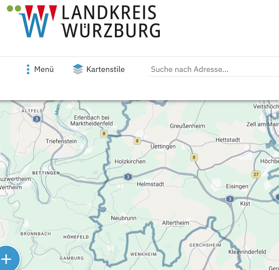Click the Holzkirchen map label
279x270 pixels.
[130, 162]
